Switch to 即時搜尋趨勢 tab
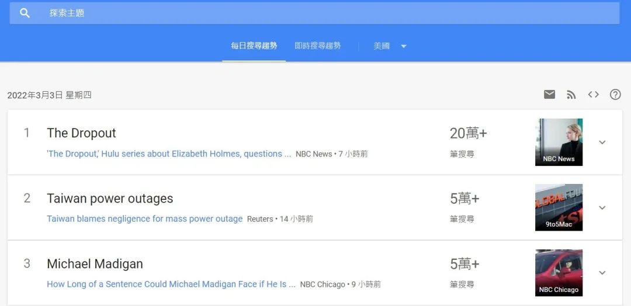This screenshot has height=306, width=631. pyautogui.click(x=317, y=46)
